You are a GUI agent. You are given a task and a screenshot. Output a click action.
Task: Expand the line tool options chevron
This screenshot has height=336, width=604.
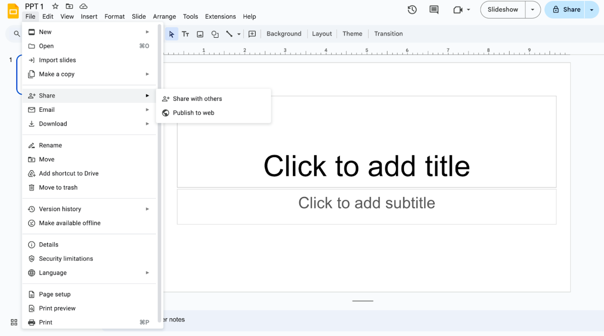tap(239, 34)
